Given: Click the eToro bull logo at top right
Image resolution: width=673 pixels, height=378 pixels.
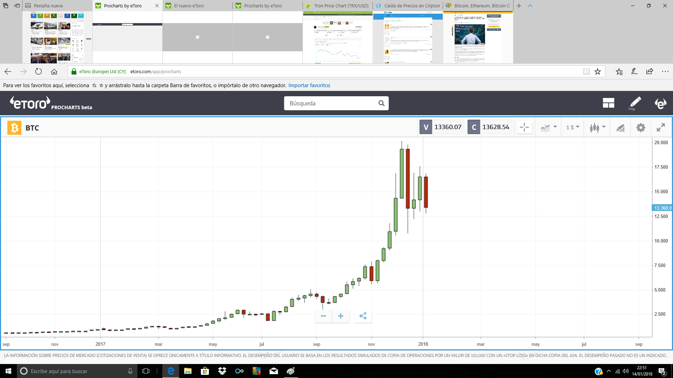Looking at the screenshot, I should pyautogui.click(x=660, y=103).
